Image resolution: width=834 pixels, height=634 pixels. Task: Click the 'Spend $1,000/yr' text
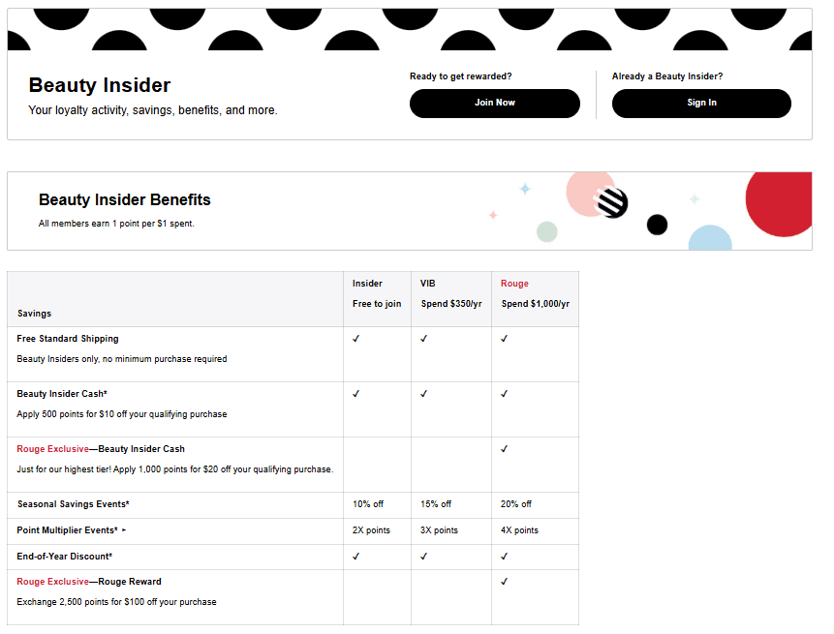click(x=535, y=303)
